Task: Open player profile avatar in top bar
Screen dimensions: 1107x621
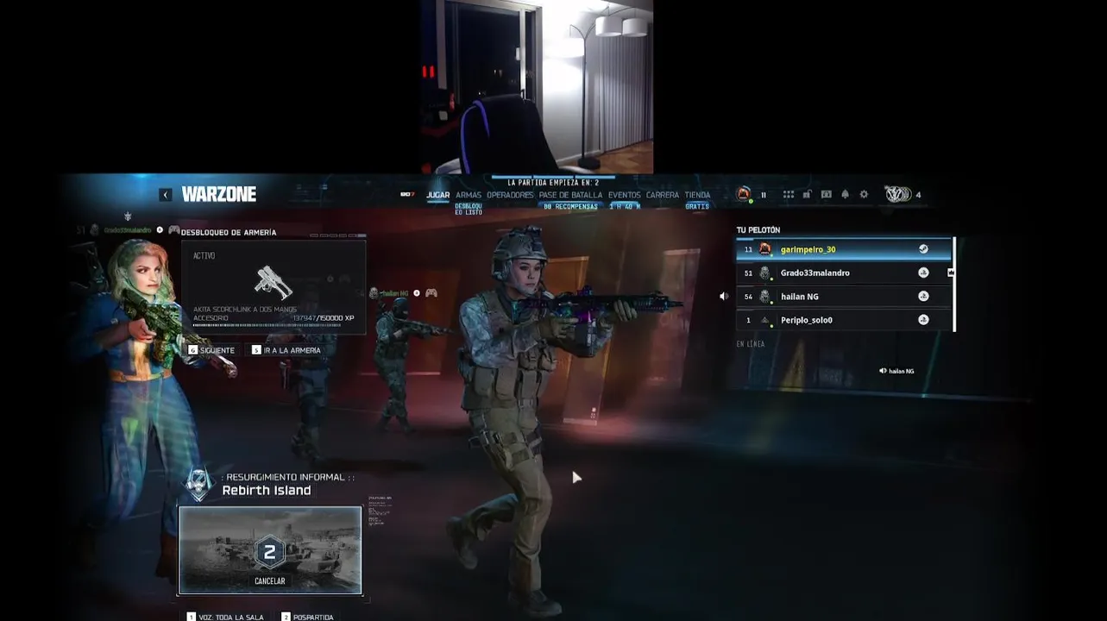Action: 744,194
